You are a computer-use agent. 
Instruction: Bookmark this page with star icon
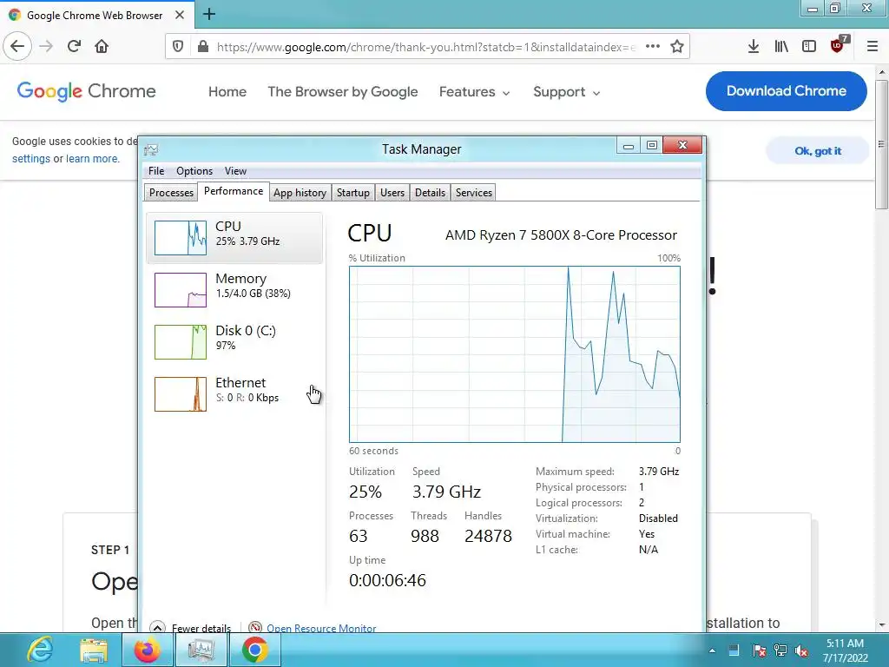[677, 47]
